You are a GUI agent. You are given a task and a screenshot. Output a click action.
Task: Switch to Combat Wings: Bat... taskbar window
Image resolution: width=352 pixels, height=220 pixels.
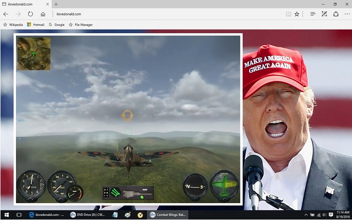[168, 215]
